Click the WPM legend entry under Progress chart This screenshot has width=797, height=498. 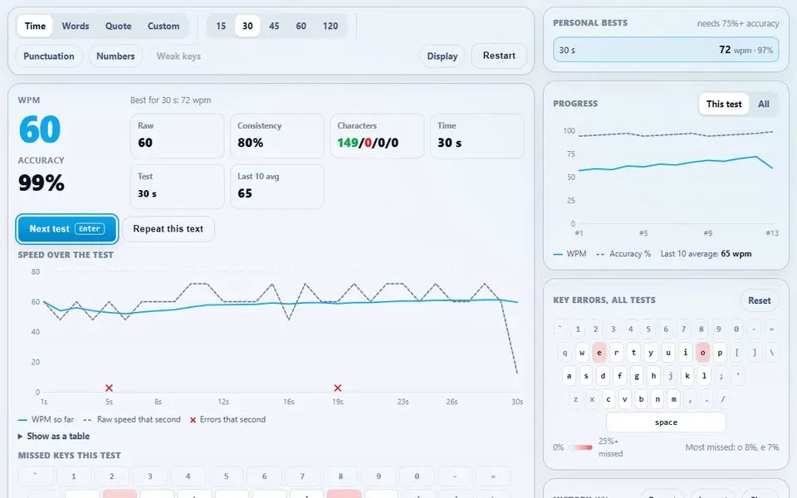570,254
